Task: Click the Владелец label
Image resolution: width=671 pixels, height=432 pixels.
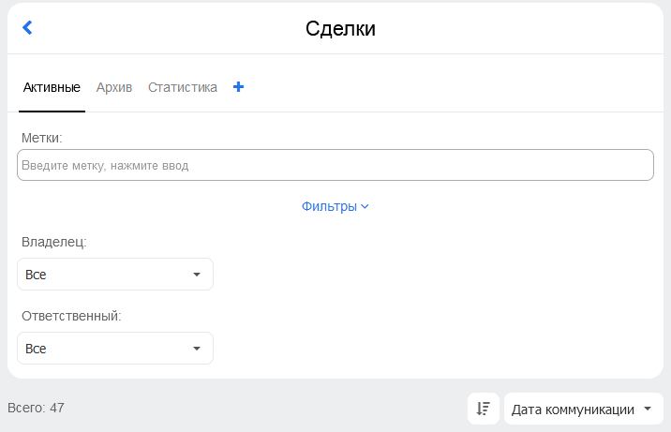Action: pyautogui.click(x=54, y=242)
